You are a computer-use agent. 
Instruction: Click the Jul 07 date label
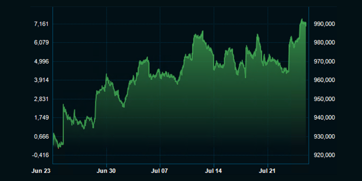tap(160, 171)
